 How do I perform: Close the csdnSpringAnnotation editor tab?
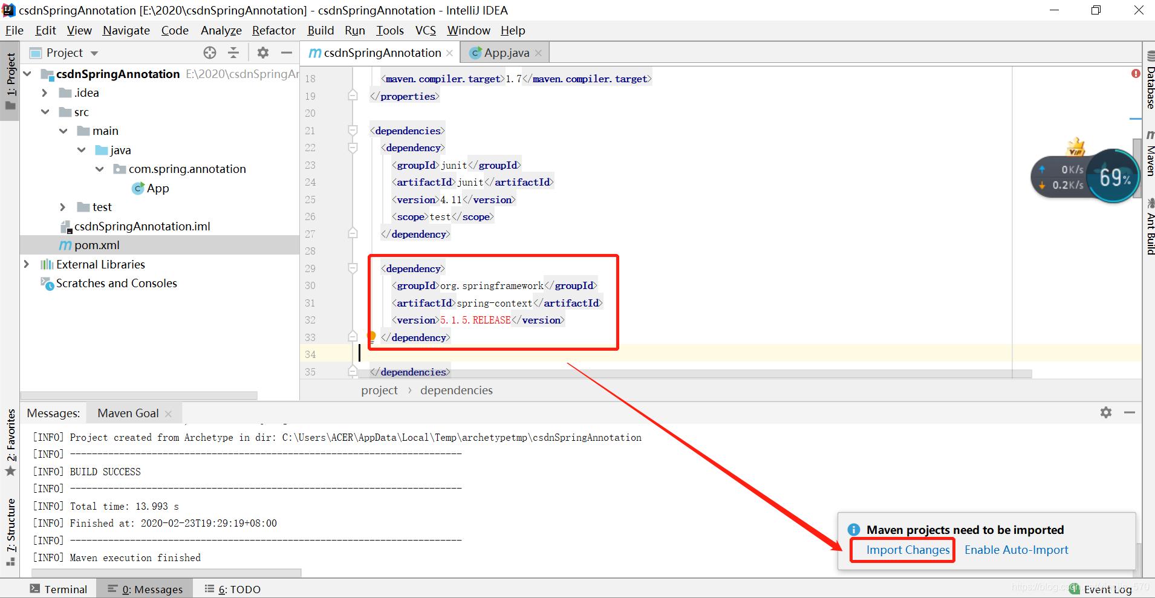click(450, 53)
